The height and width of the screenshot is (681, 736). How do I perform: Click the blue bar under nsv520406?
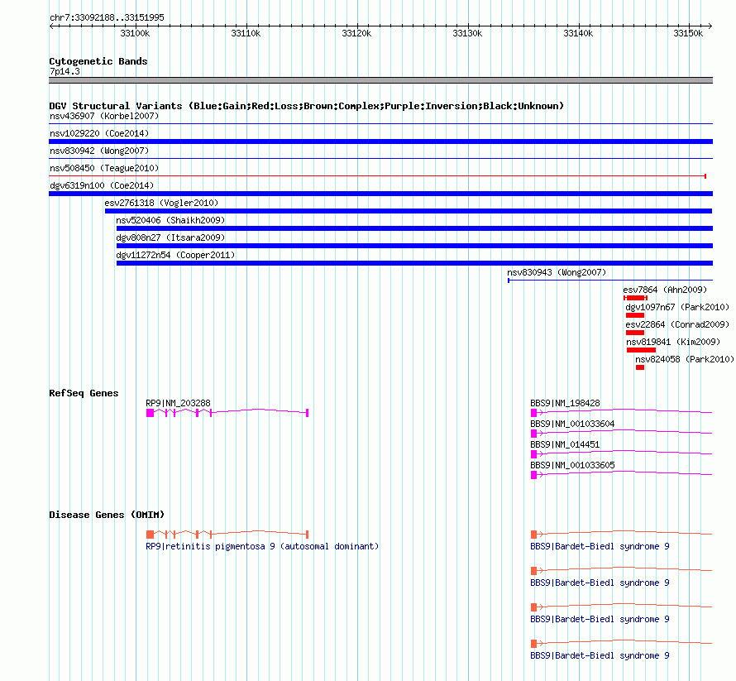point(414,228)
